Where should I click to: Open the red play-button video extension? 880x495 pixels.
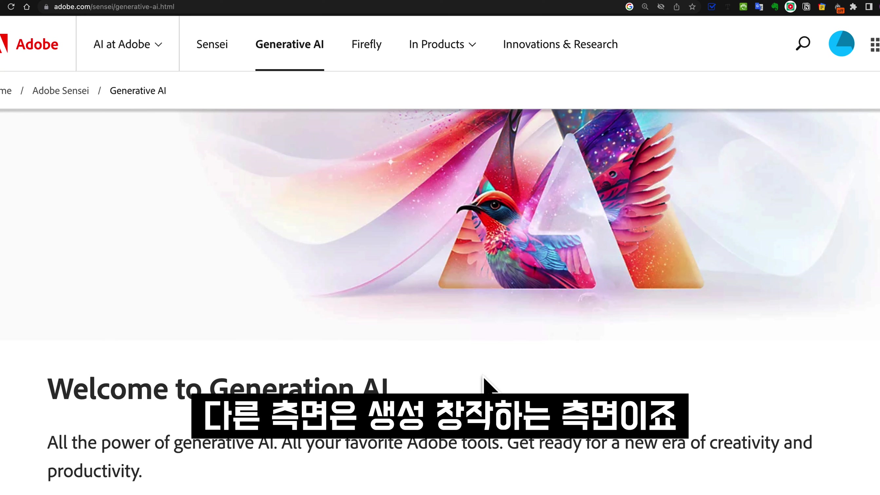pos(791,7)
